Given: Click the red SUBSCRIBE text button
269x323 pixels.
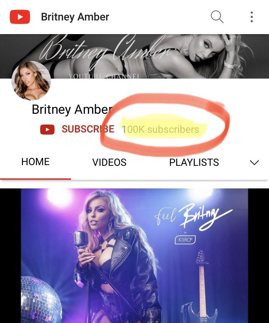Looking at the screenshot, I should click(88, 129).
